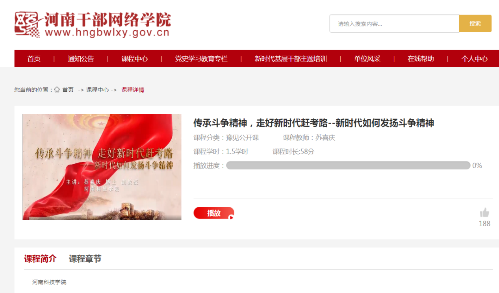The image size is (499, 293).
Task: Click the Henan Cadre Network Academy logo
Action: point(93,25)
